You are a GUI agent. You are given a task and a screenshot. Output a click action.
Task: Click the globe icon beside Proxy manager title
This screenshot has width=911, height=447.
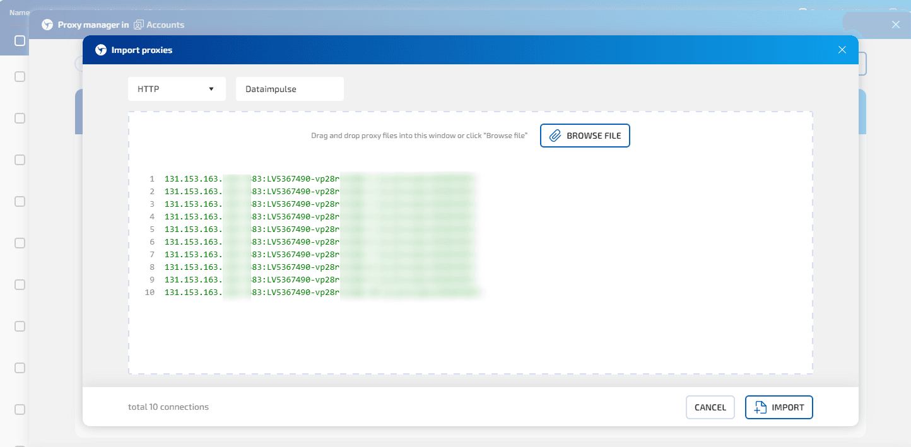pos(47,25)
